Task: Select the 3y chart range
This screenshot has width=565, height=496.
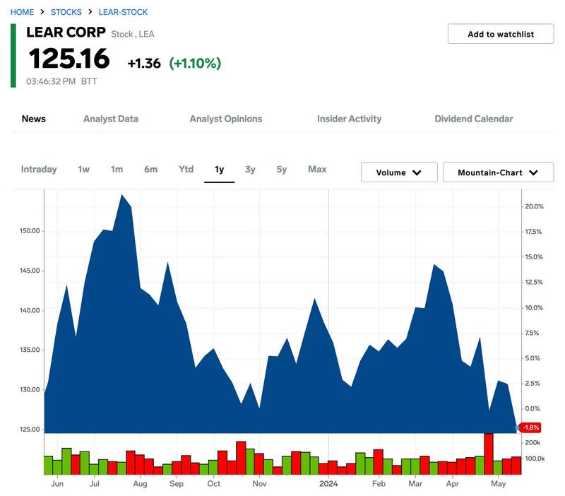Action: (250, 169)
